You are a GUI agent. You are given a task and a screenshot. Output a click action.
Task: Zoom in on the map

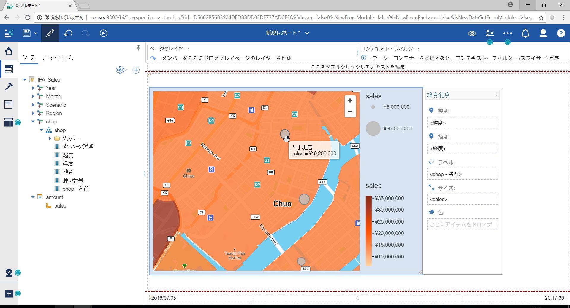(350, 101)
